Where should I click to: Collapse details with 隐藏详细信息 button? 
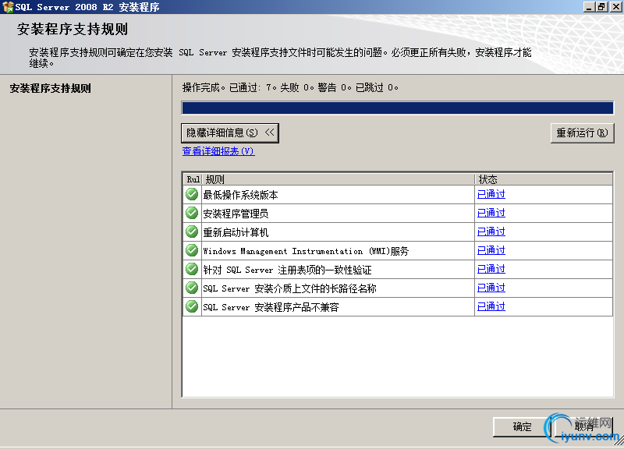[x=230, y=133]
